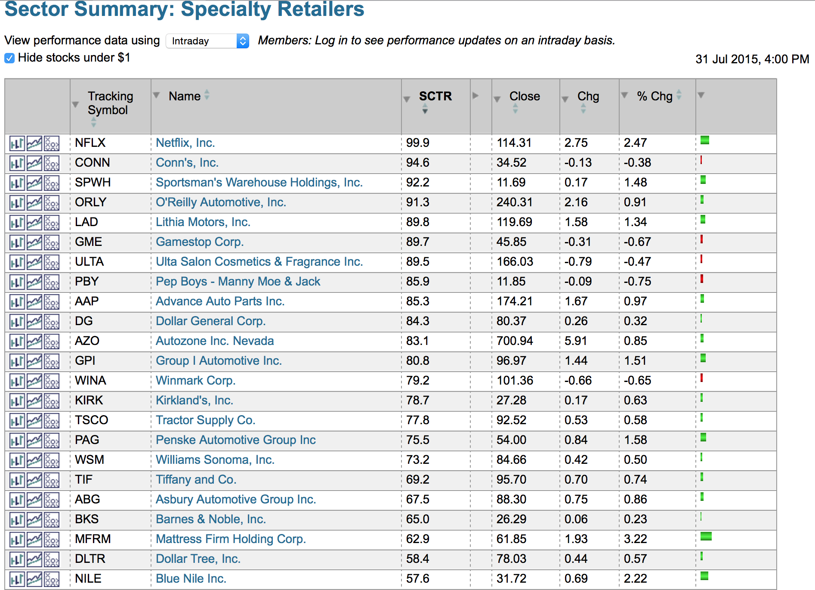Sort table by the % Chg column header
The width and height of the screenshot is (815, 590).
(x=654, y=96)
